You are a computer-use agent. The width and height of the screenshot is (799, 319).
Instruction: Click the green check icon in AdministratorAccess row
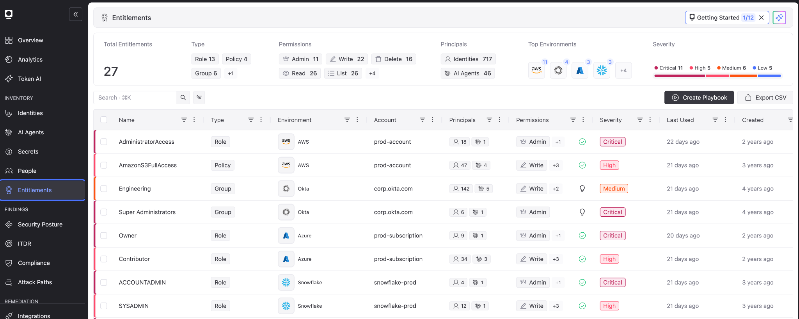tap(582, 142)
